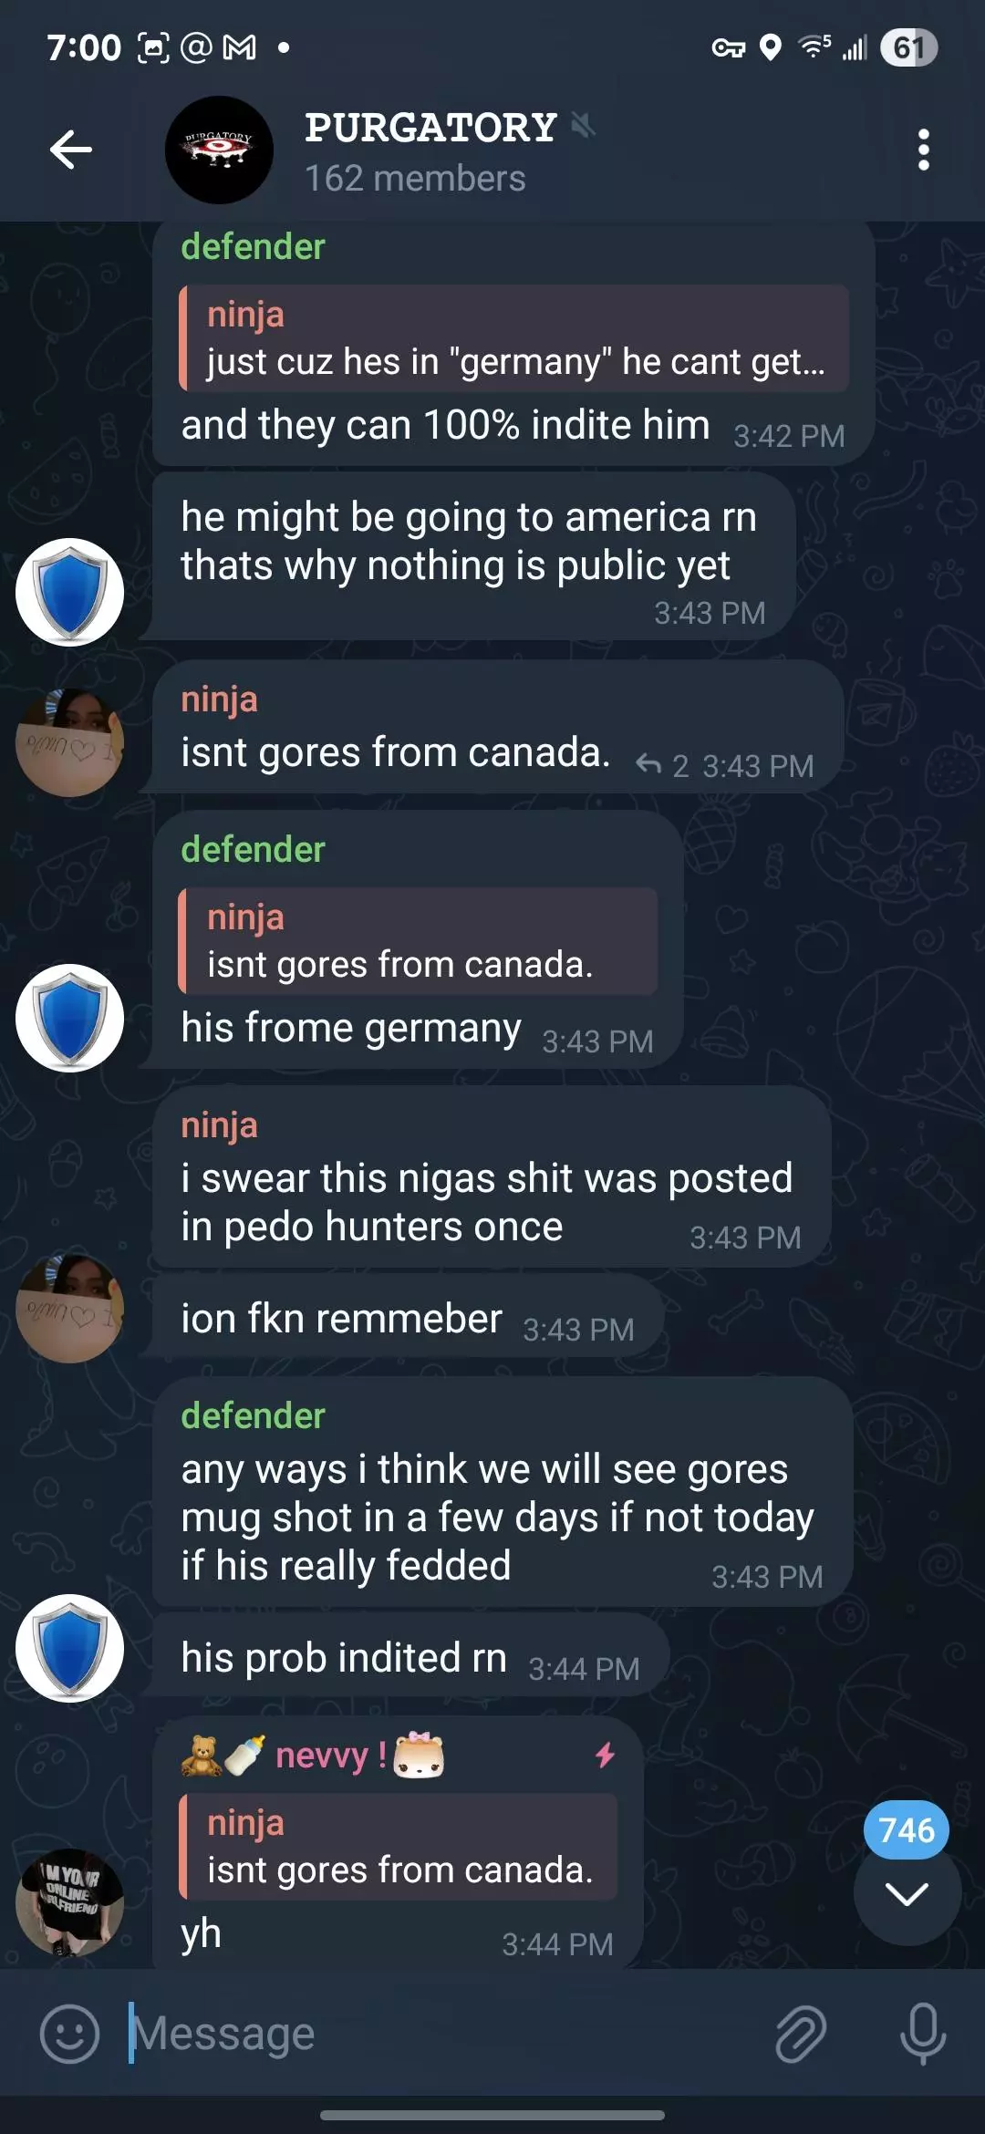Viewport: 985px width, 2134px height.
Task: Tap the nevvy ! sender name
Action: point(330,1755)
